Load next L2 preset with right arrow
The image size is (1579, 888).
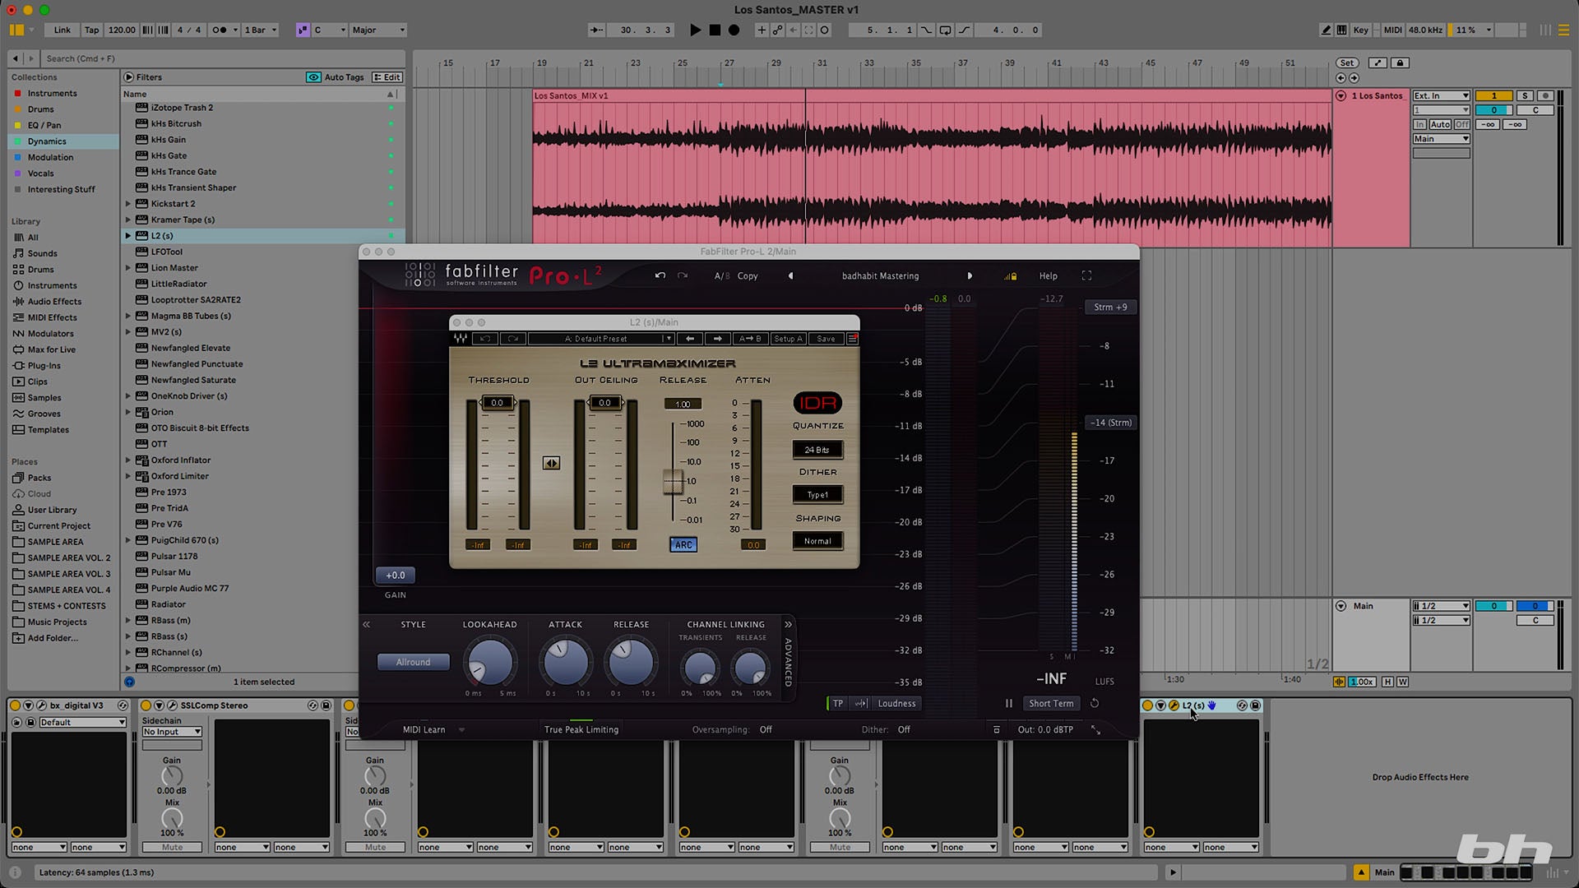click(717, 339)
